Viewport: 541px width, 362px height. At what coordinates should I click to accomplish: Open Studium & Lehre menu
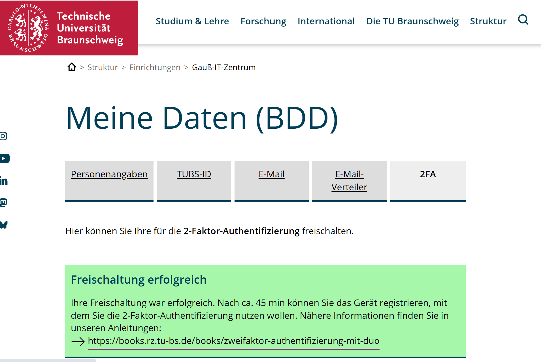click(192, 21)
